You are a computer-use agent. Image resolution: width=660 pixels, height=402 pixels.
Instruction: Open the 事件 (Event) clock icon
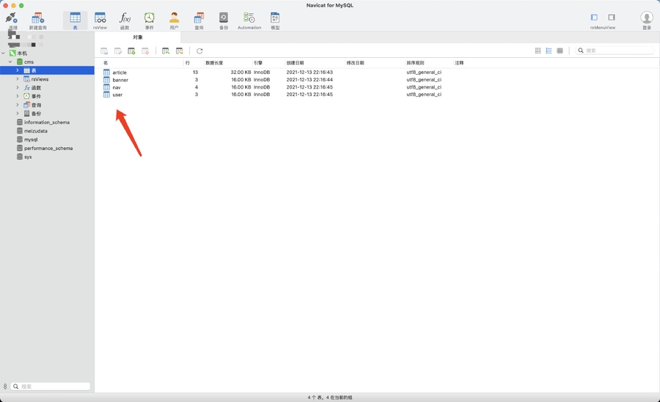pyautogui.click(x=149, y=19)
